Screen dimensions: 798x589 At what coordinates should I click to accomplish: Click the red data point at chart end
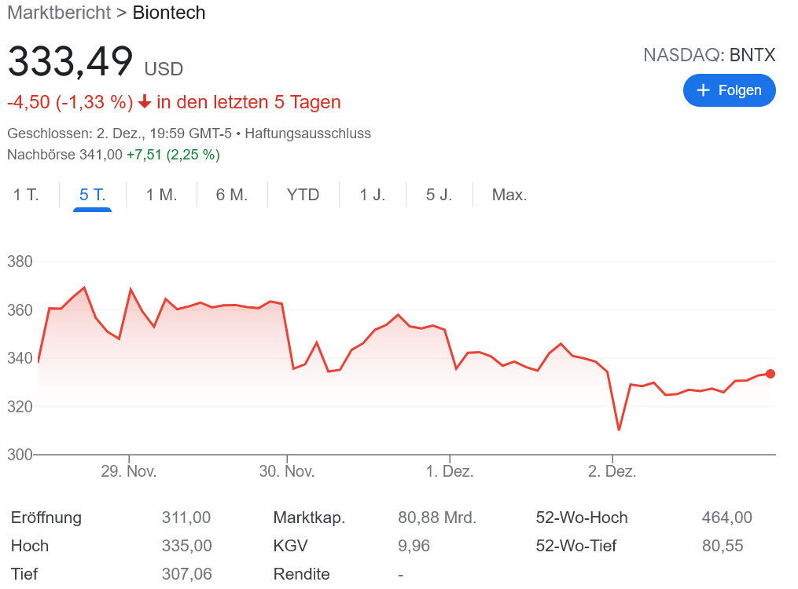770,375
